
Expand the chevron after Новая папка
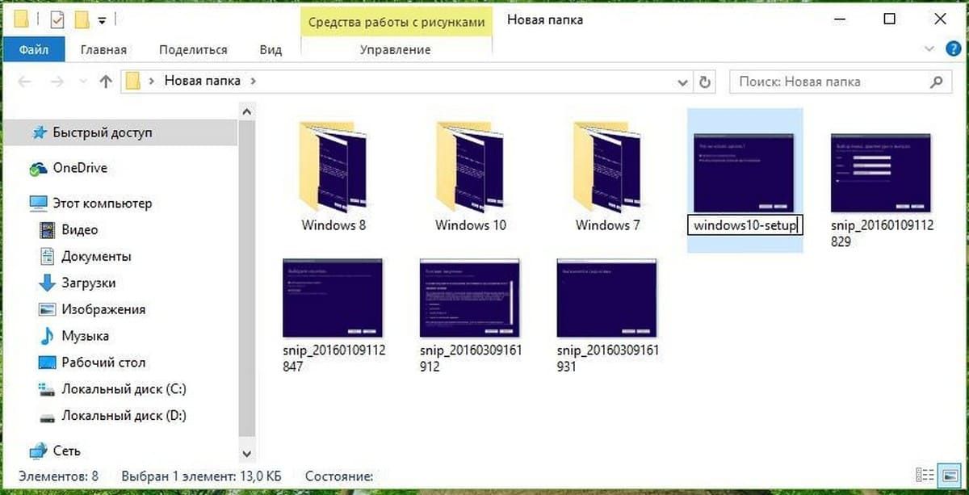click(x=254, y=82)
